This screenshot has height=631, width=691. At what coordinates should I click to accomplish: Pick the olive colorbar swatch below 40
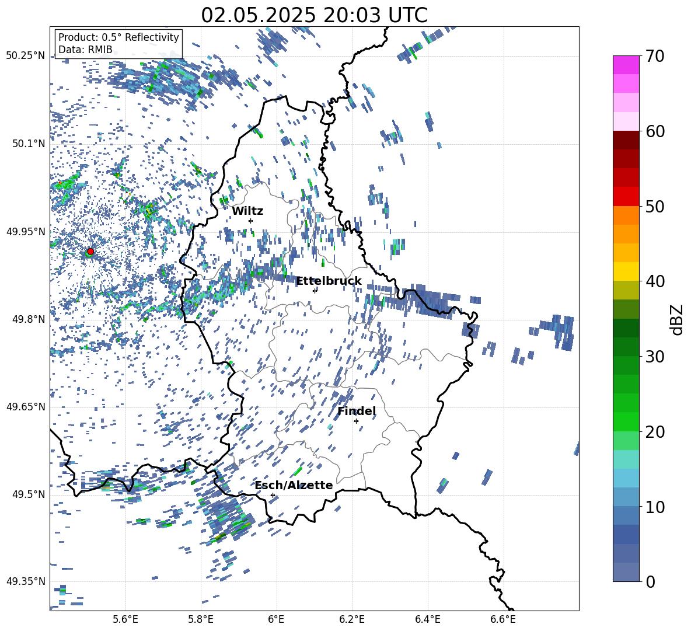(x=626, y=290)
